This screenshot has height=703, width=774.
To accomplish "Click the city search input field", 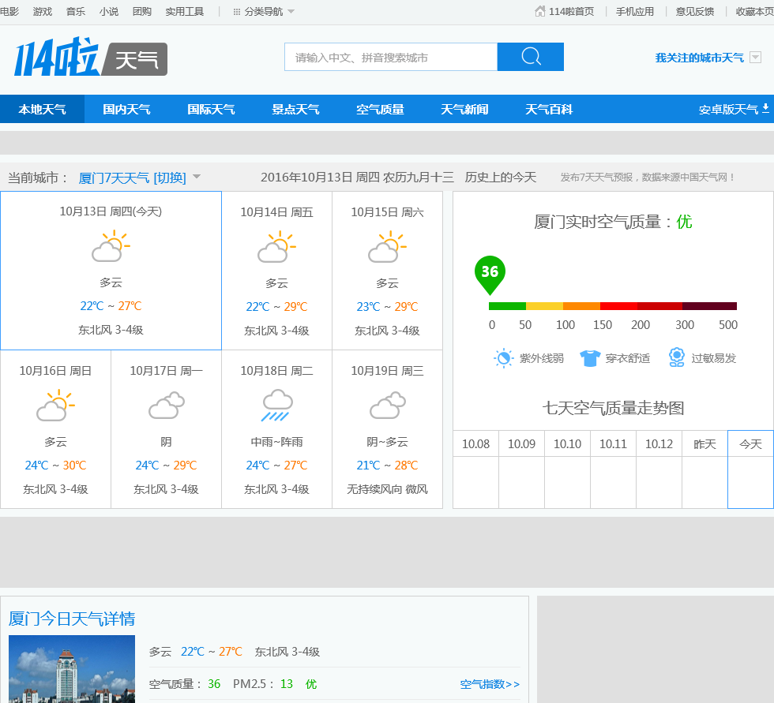I will [390, 58].
